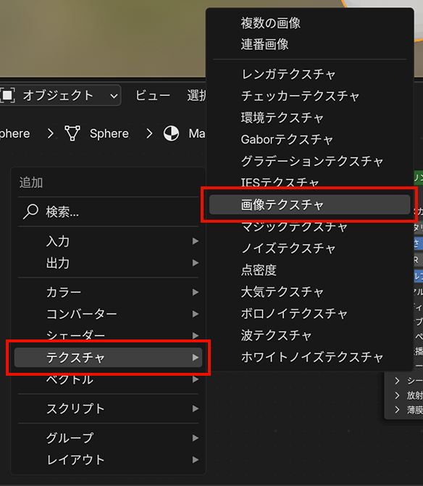
Task: Click the Object mode icon in header
Action: coord(7,96)
